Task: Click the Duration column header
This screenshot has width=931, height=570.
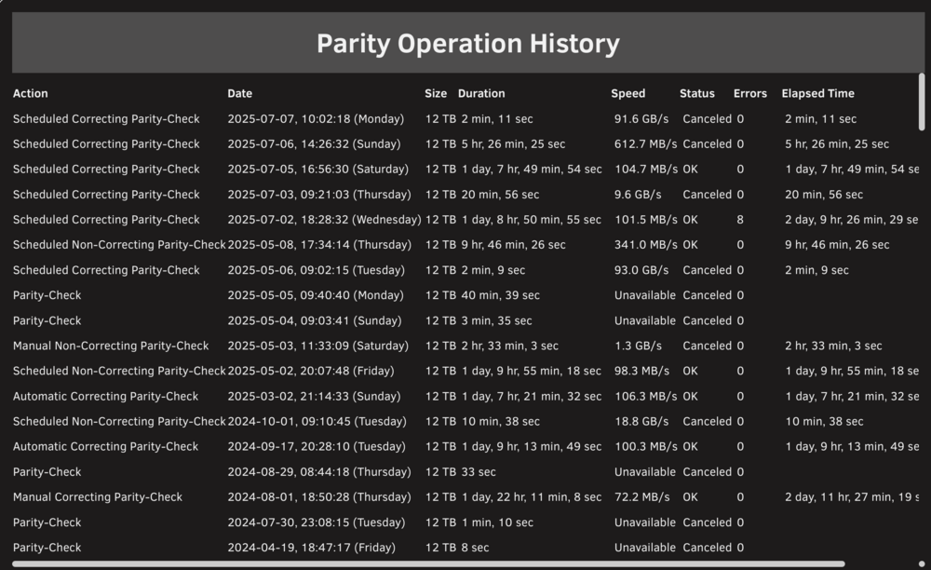Action: tap(481, 93)
